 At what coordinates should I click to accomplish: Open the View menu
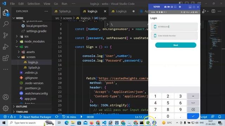tap(47, 4)
